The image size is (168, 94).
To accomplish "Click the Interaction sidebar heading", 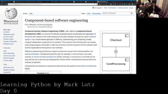I will (x=7, y=48).
